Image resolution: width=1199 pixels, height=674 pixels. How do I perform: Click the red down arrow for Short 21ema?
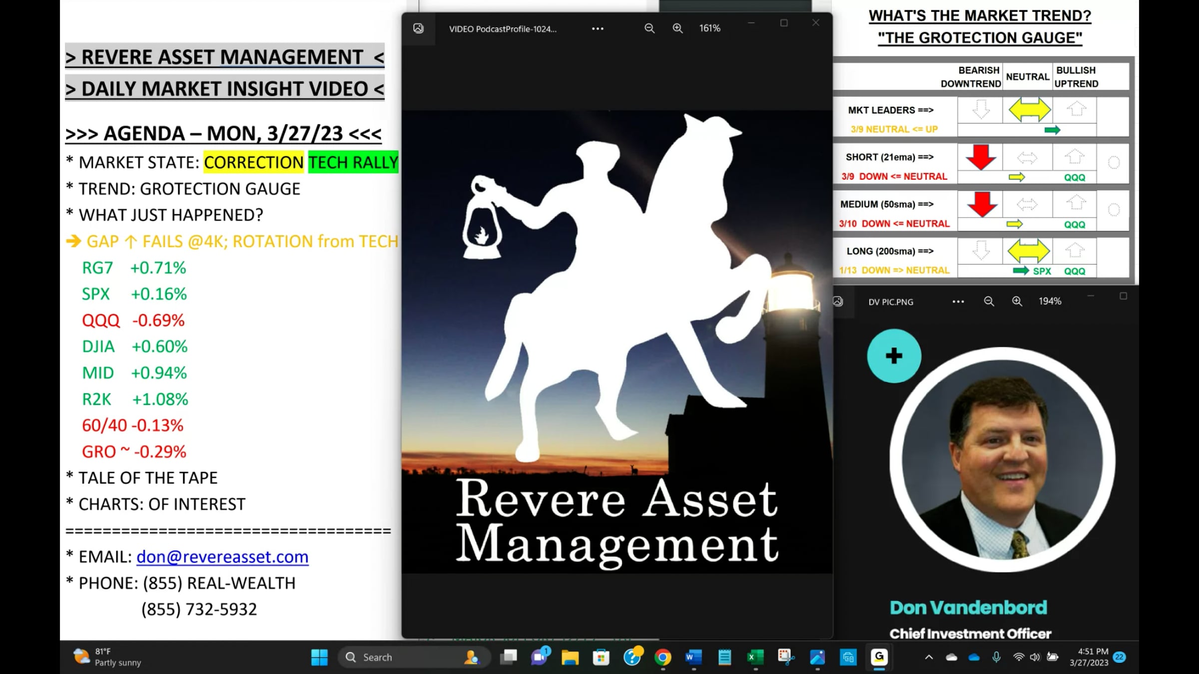coord(980,157)
